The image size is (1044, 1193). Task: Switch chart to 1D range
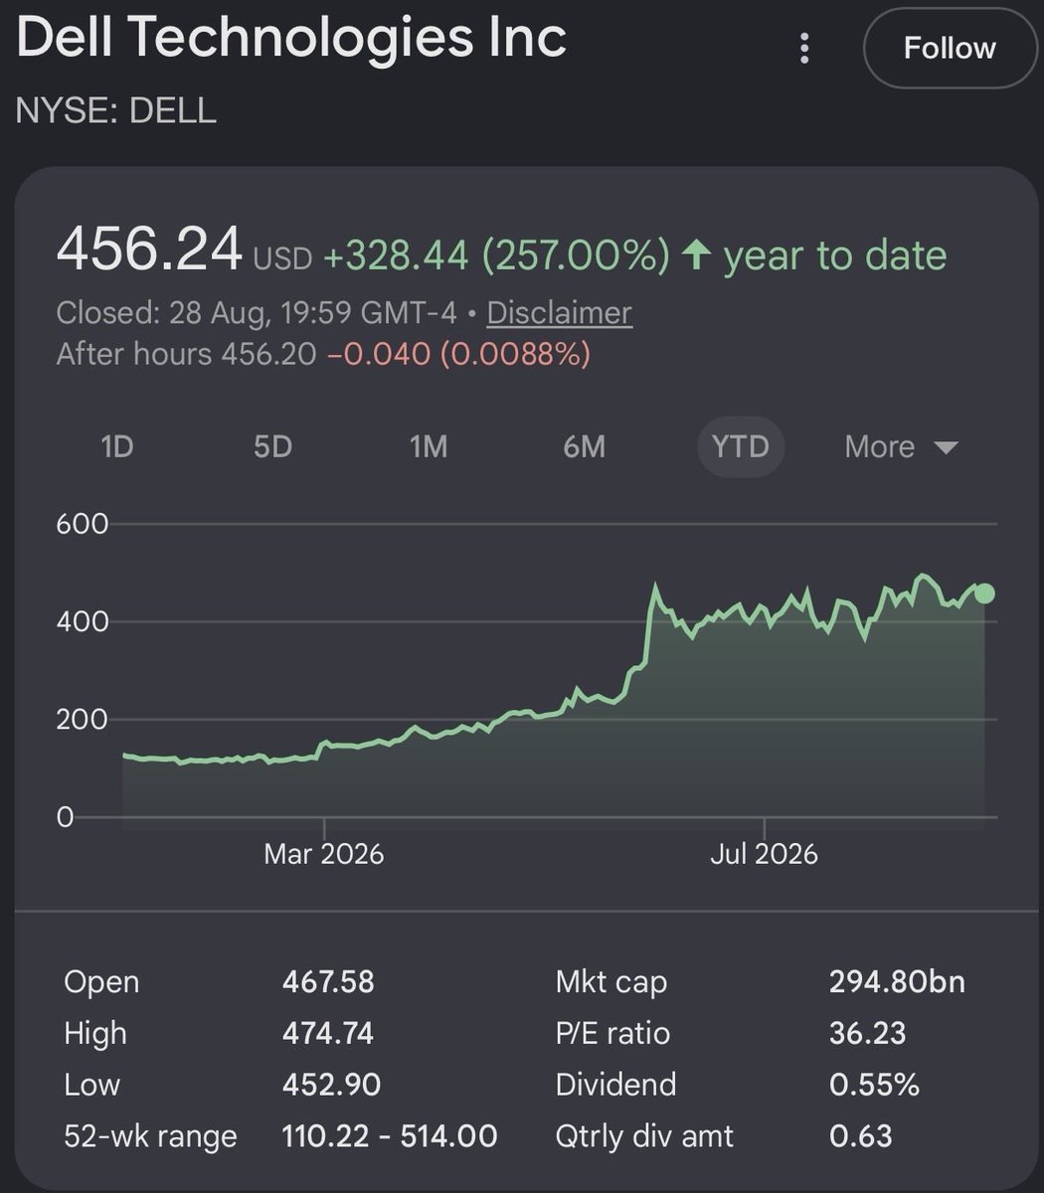[116, 446]
